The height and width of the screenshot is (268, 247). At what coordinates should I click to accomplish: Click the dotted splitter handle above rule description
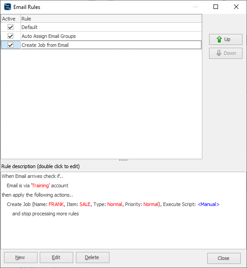123,160
